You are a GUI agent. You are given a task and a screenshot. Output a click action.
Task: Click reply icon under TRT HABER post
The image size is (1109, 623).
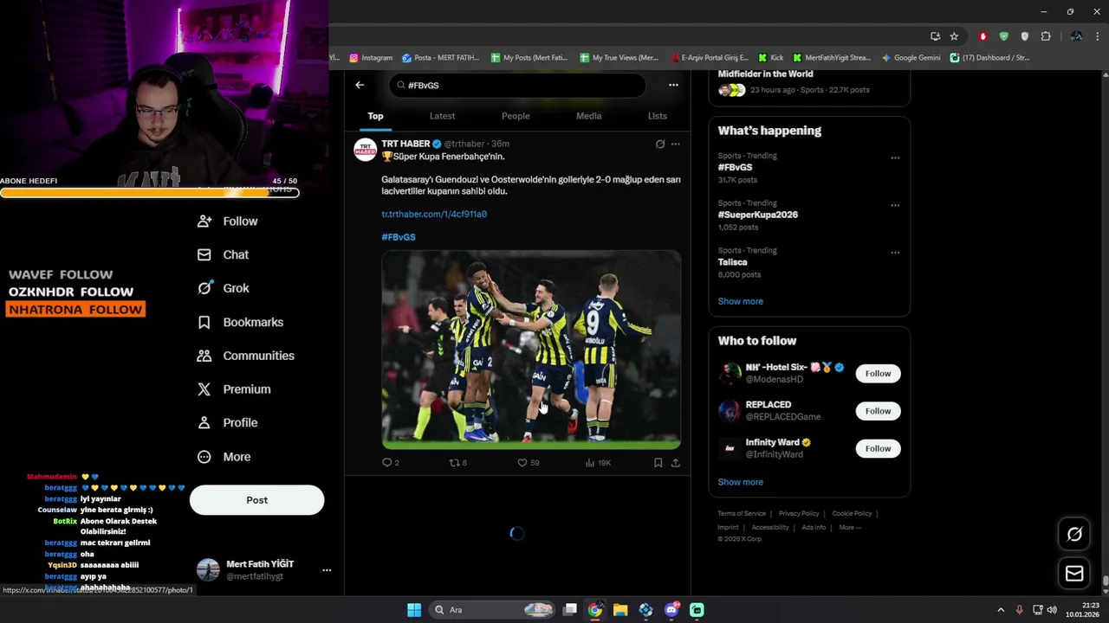pyautogui.click(x=387, y=463)
